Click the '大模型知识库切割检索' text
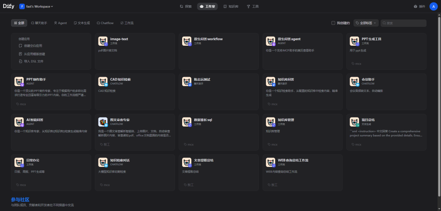441x211 pixels. point(112,171)
